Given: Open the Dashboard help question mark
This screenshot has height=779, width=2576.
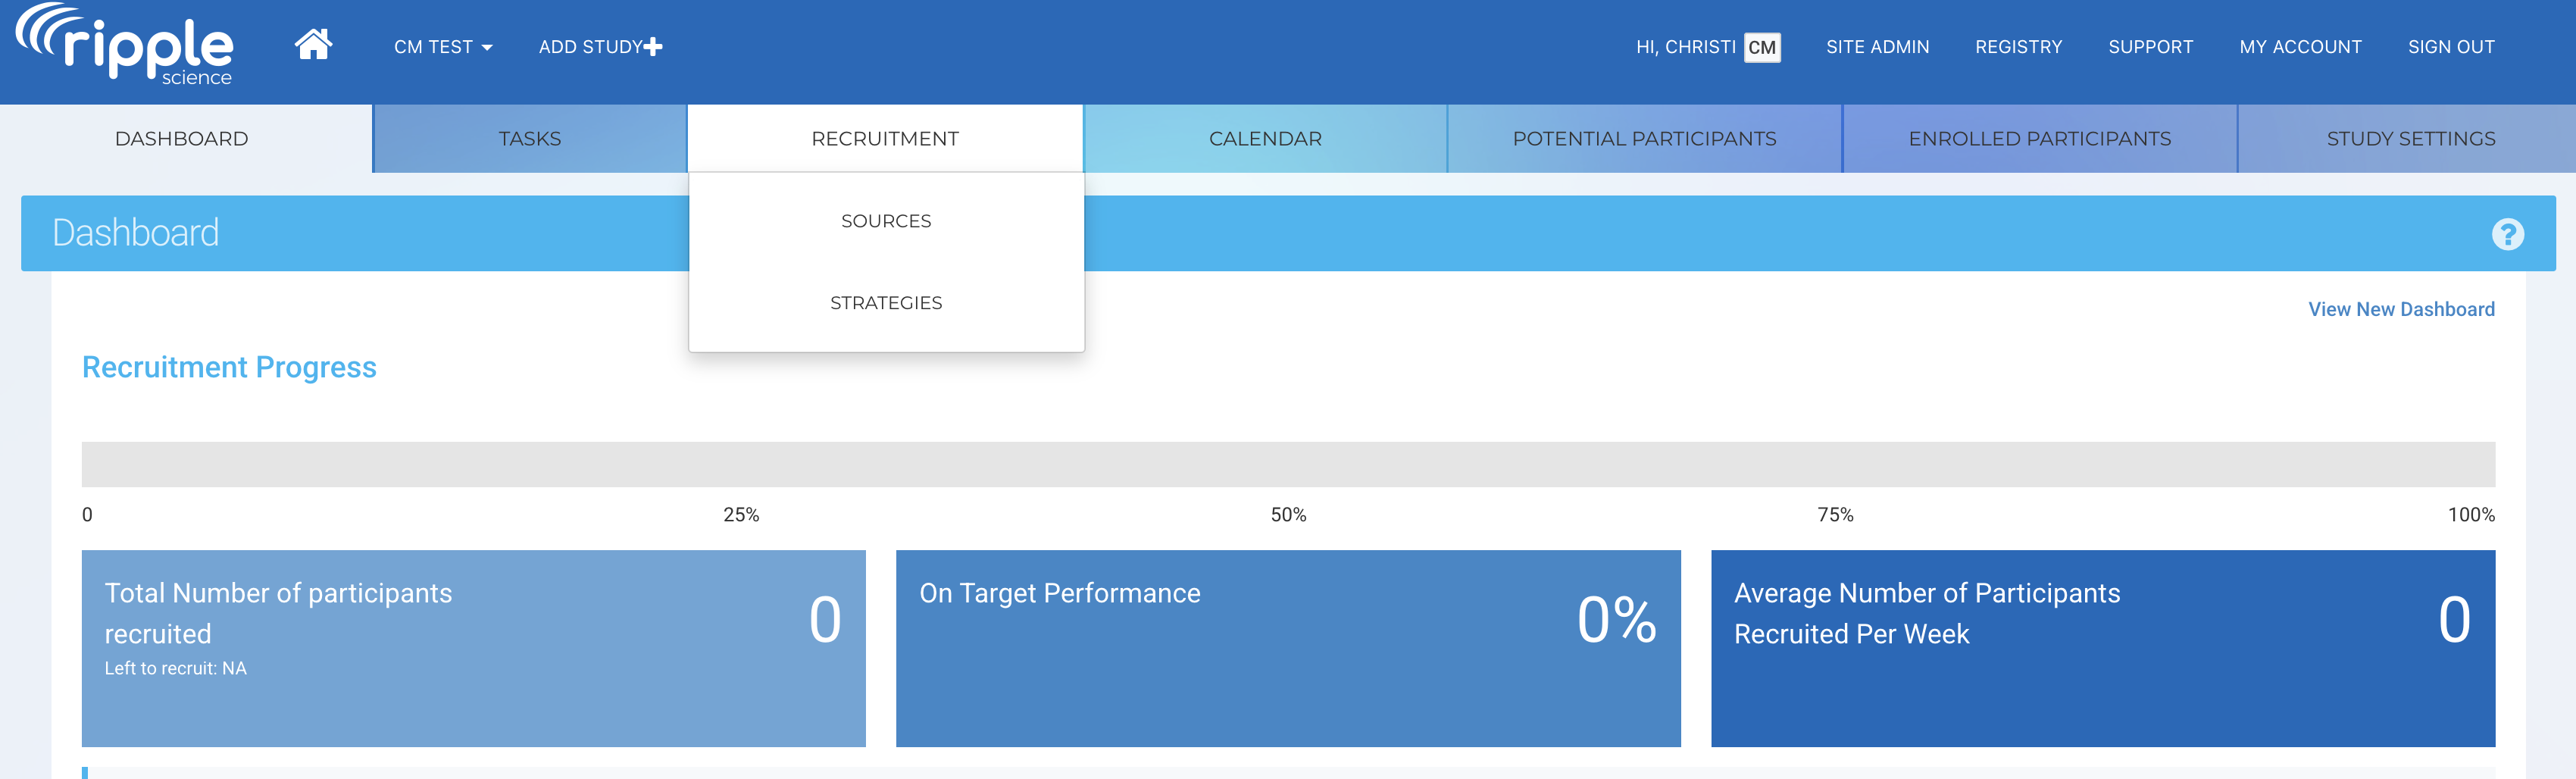Looking at the screenshot, I should coord(2507,234).
